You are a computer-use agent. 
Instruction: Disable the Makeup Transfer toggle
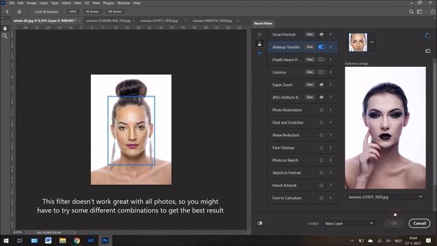pyautogui.click(x=322, y=47)
